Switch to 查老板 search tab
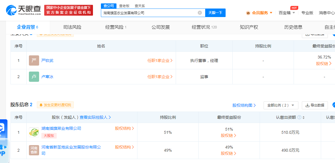This screenshot has width=335, height=163. (x=124, y=6)
